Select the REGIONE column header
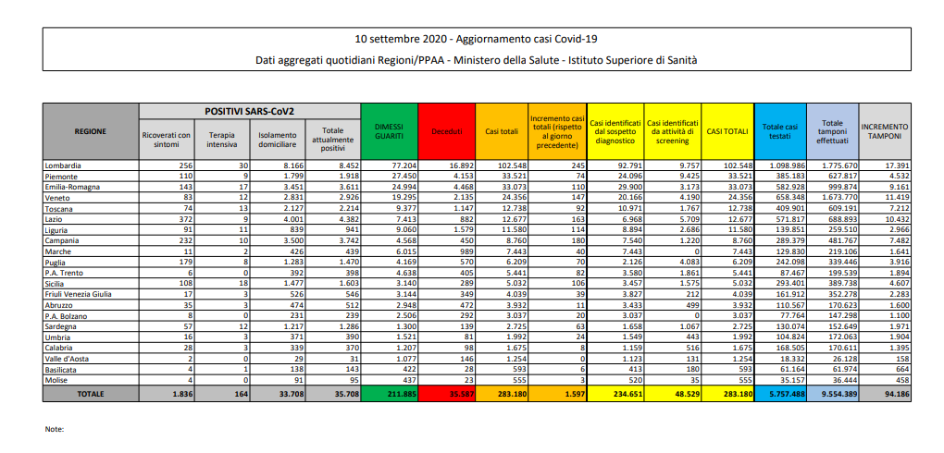Image resolution: width=944 pixels, height=453 pixels. (x=90, y=131)
